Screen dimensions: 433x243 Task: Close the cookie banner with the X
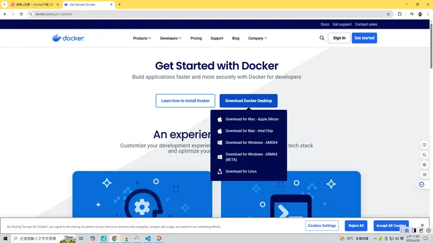click(422, 225)
